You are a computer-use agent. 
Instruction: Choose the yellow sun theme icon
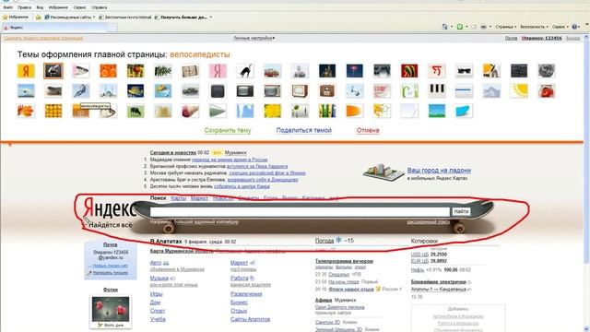tap(519, 90)
